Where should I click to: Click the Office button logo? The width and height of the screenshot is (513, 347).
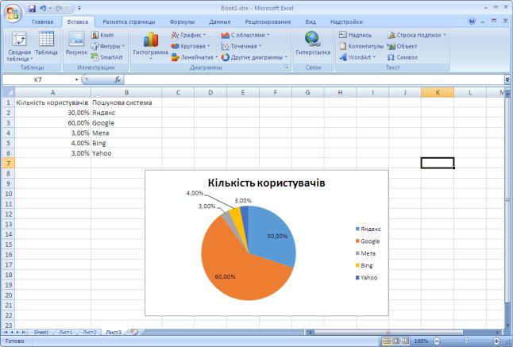click(x=13, y=13)
